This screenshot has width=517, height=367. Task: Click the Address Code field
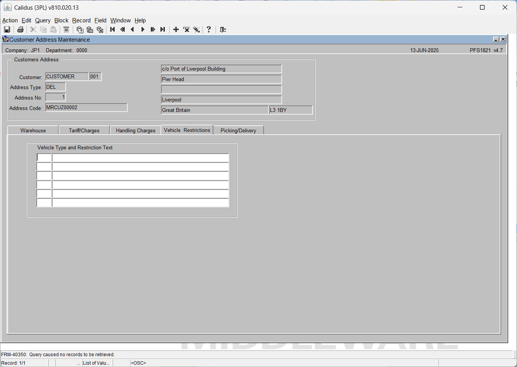(86, 108)
